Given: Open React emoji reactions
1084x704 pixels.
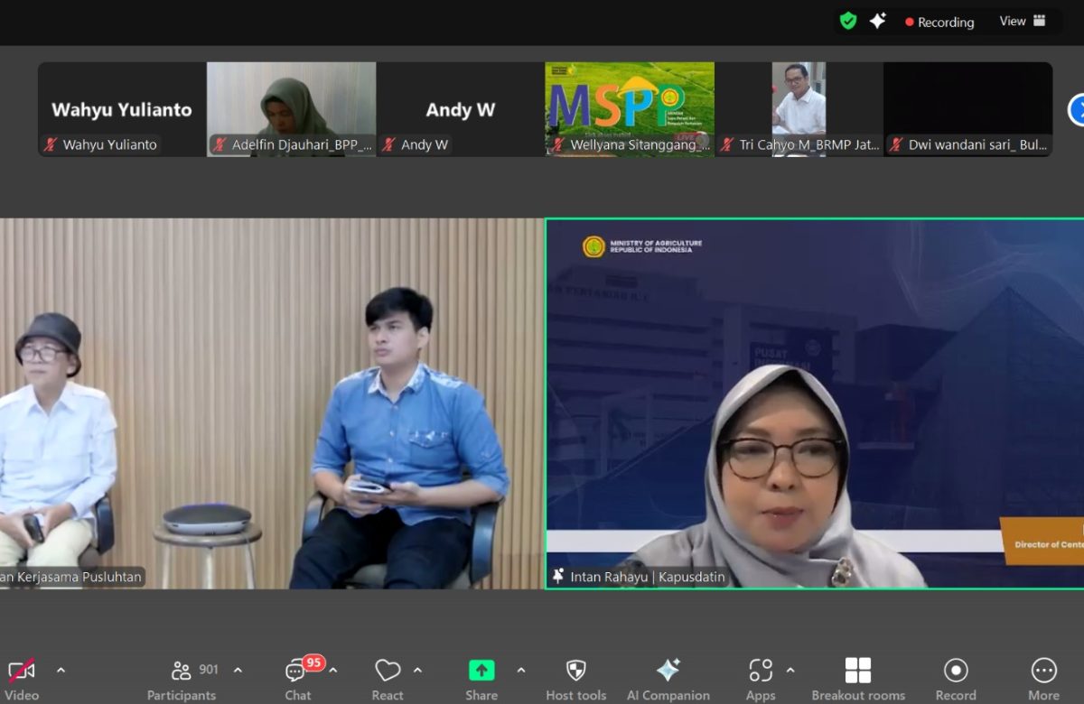Looking at the screenshot, I should [388, 679].
